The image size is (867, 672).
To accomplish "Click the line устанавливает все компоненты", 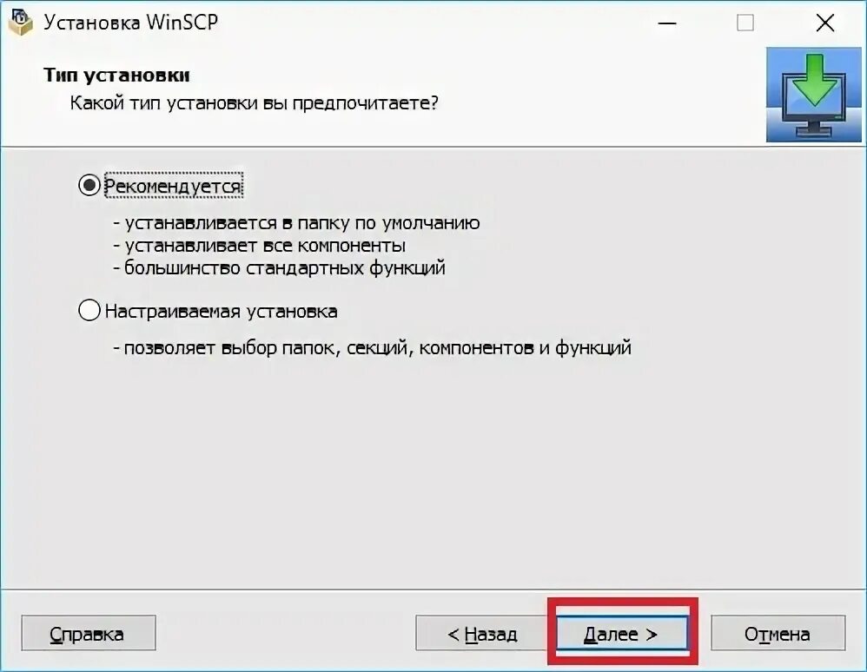I will click(x=260, y=246).
